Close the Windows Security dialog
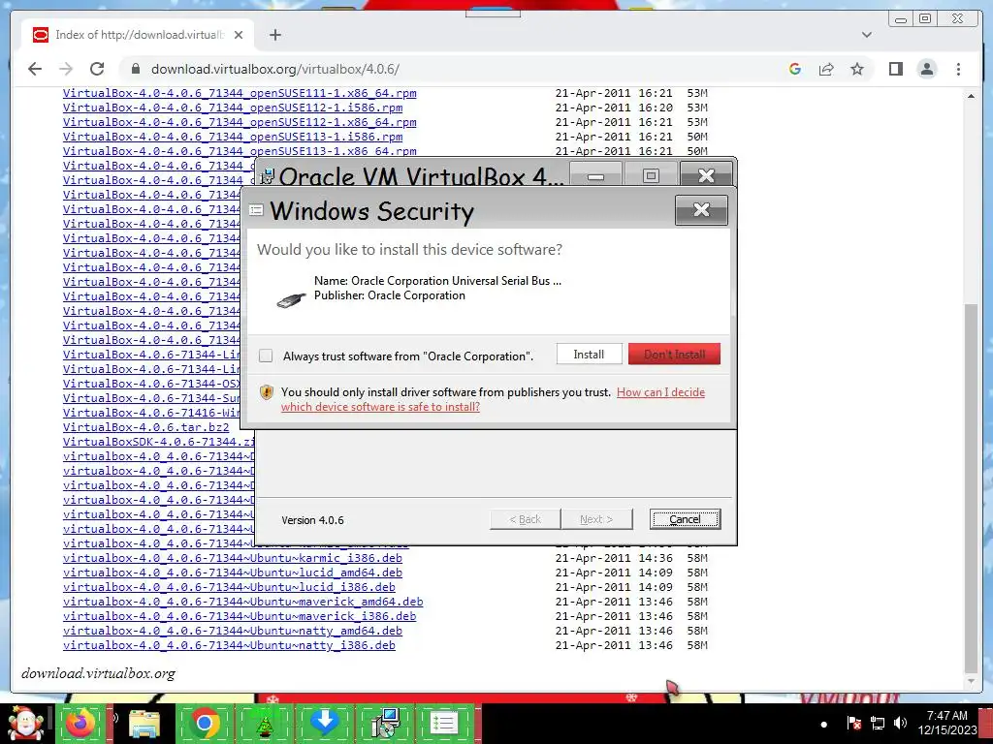This screenshot has height=744, width=993. pos(701,210)
